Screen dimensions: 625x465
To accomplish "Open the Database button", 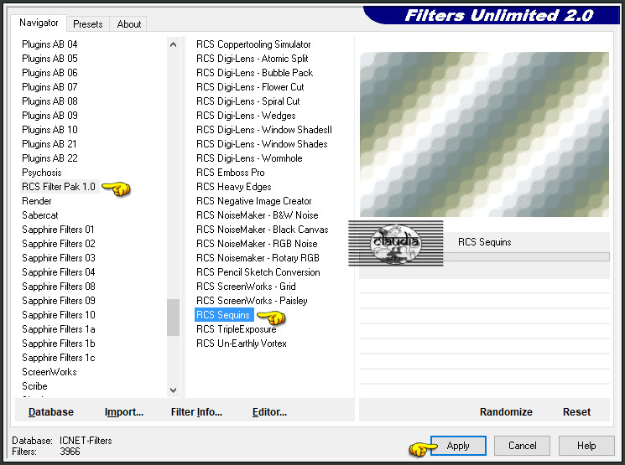I will (51, 411).
